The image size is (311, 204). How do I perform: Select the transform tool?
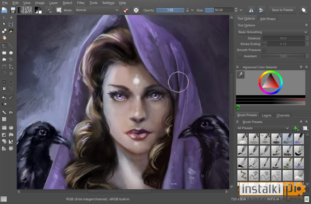pyautogui.click(x=4, y=88)
